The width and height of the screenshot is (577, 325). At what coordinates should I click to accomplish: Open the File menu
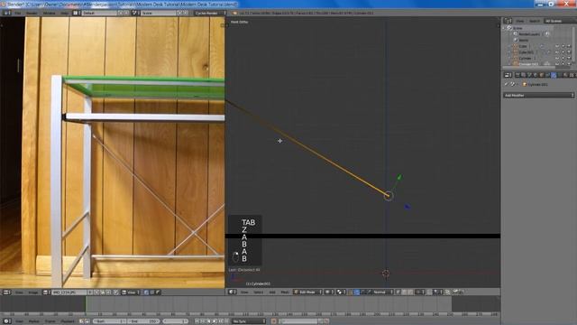pos(18,13)
